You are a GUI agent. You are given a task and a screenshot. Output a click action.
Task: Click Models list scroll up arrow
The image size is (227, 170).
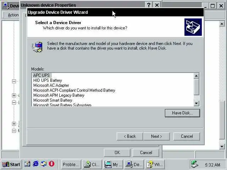coord(196,75)
